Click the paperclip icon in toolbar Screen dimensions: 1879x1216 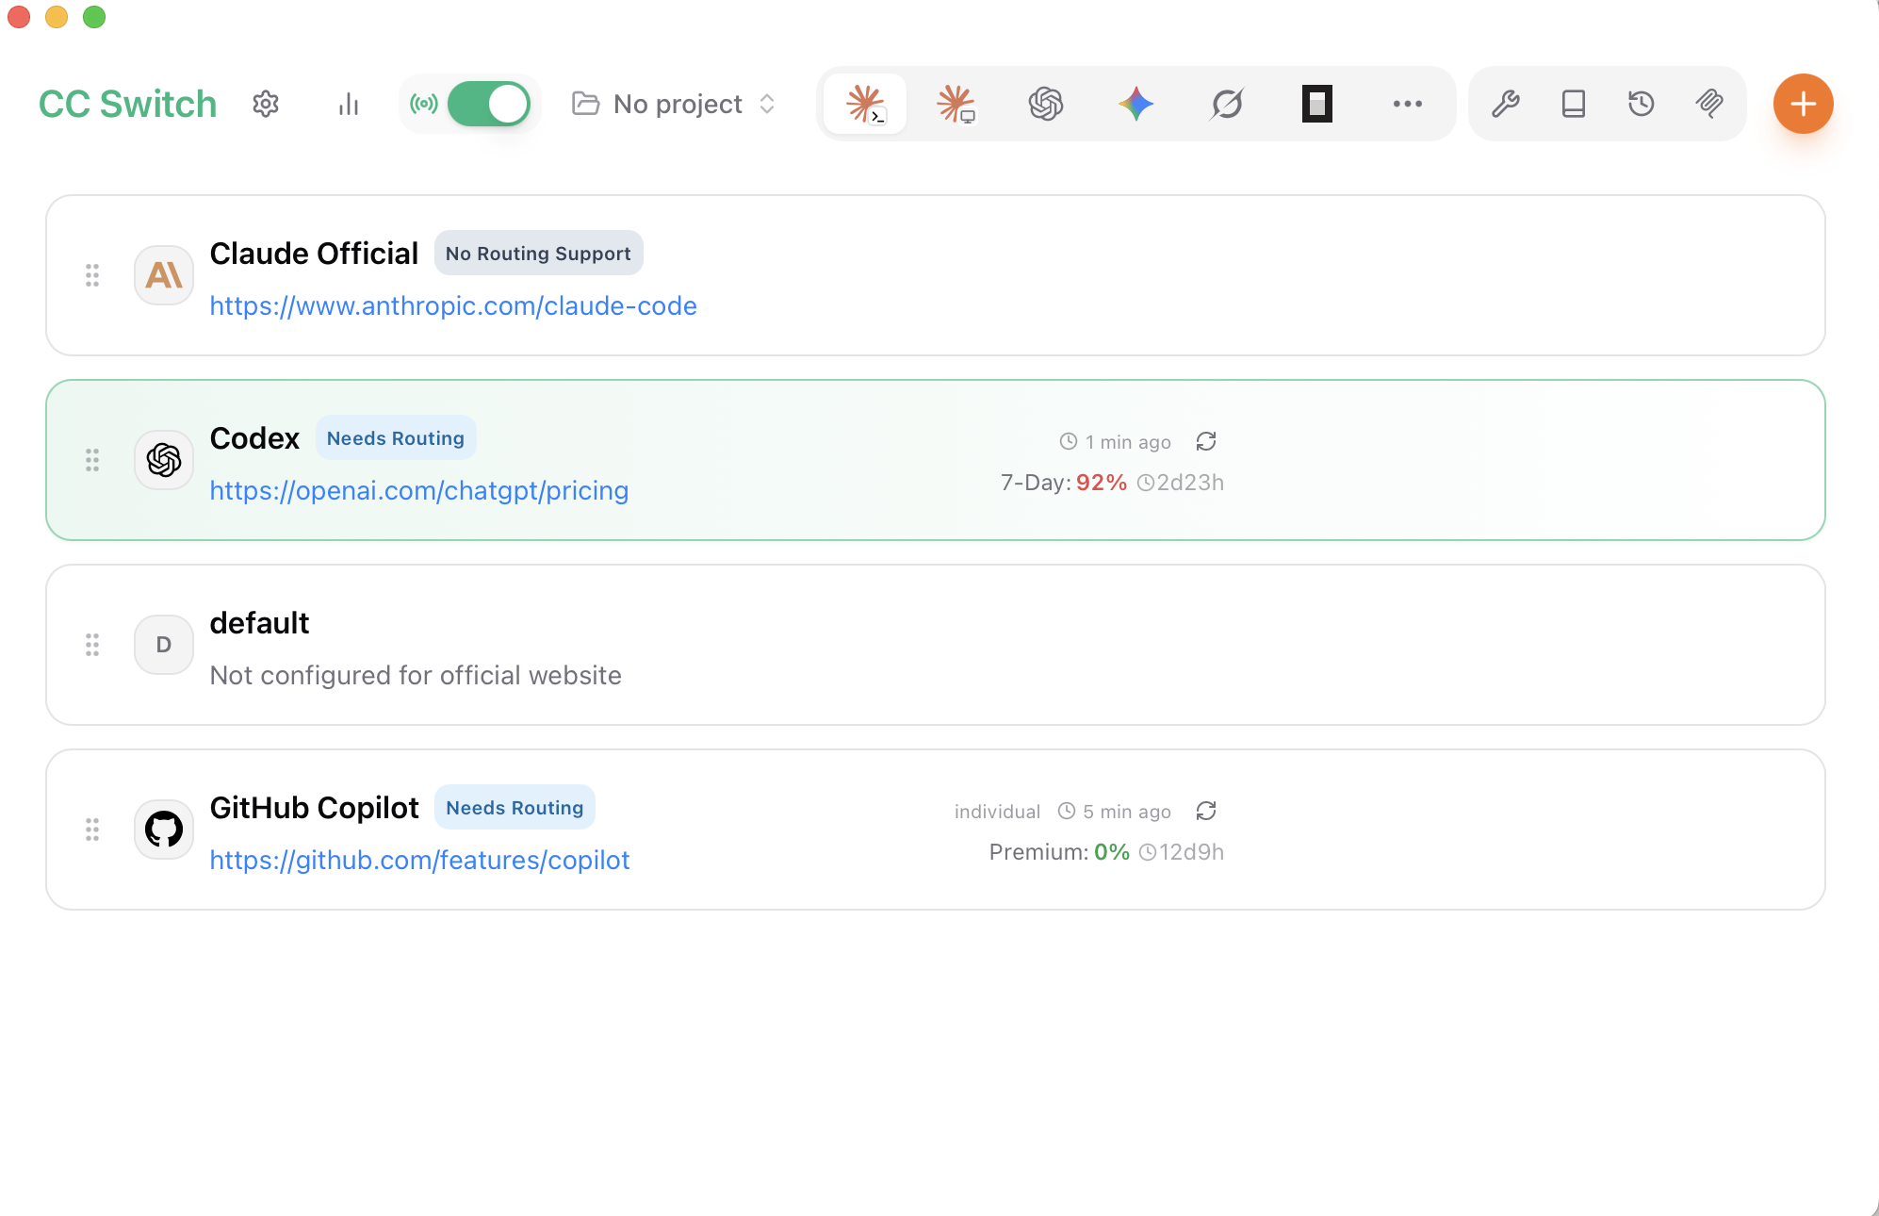coord(1709,104)
